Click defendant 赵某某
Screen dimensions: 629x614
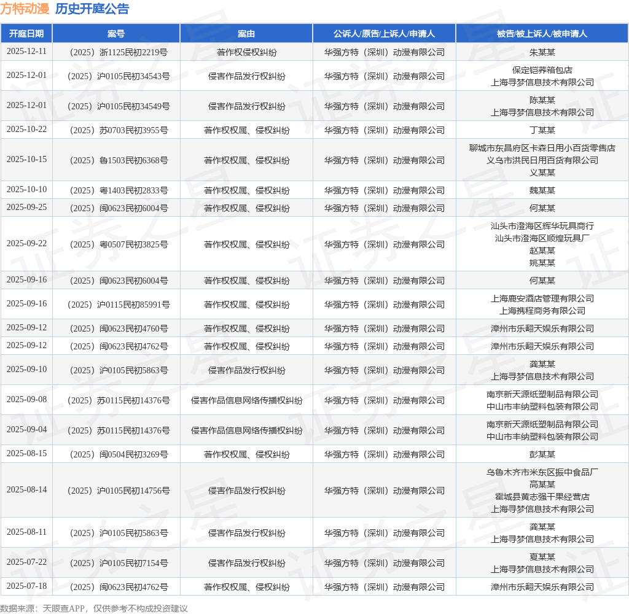point(542,251)
